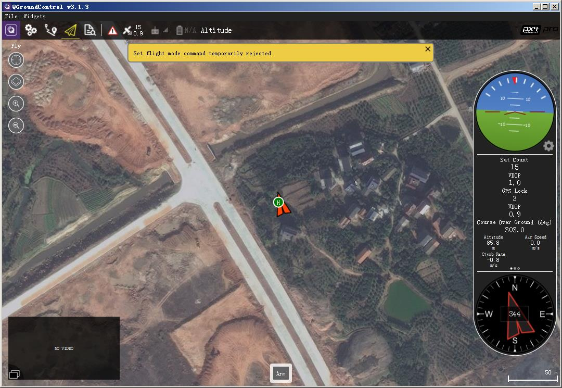Image resolution: width=562 pixels, height=388 pixels.
Task: Zoom in on the map
Action: pyautogui.click(x=16, y=104)
